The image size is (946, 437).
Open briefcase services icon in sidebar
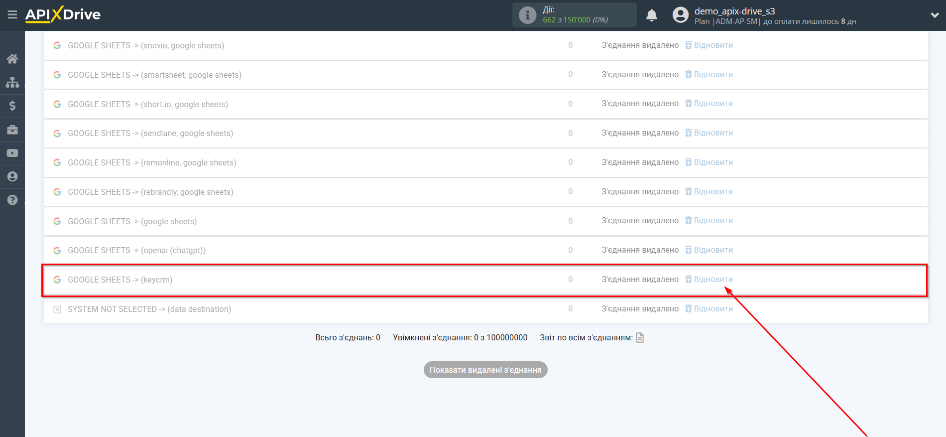pos(12,130)
